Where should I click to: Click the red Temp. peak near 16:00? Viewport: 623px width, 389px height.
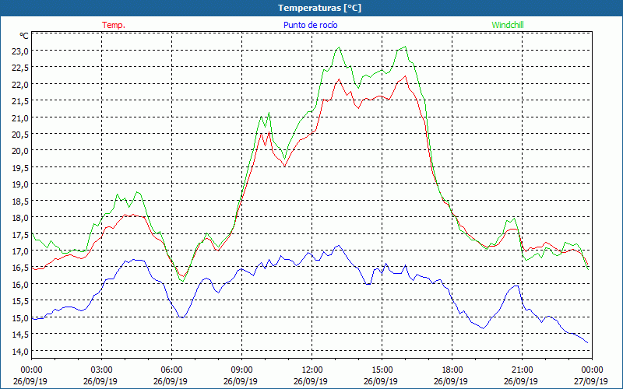pos(405,76)
